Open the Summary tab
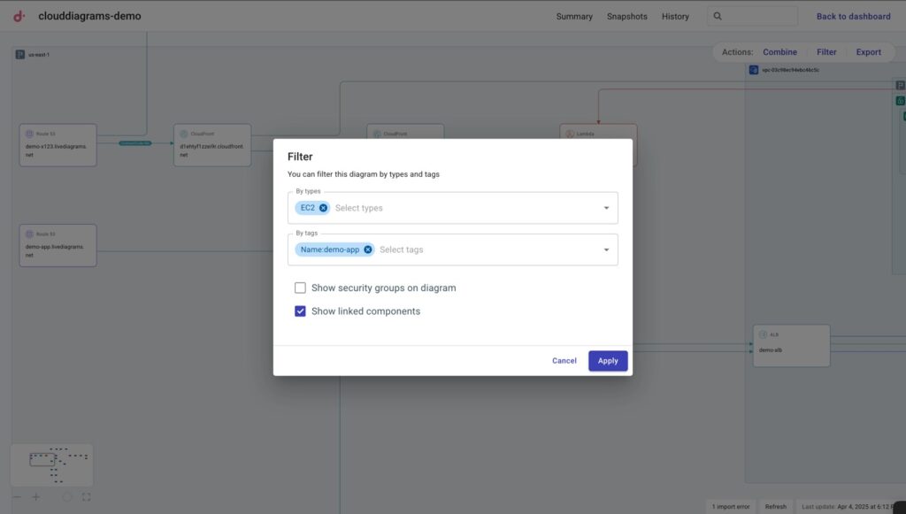The height and width of the screenshot is (514, 906). coord(574,16)
